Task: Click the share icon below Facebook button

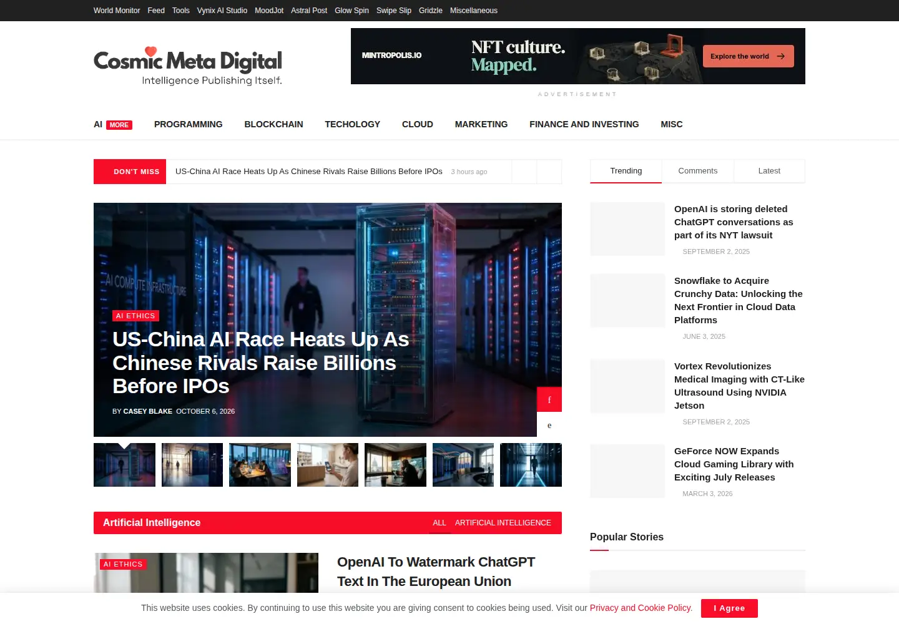Action: 549,425
